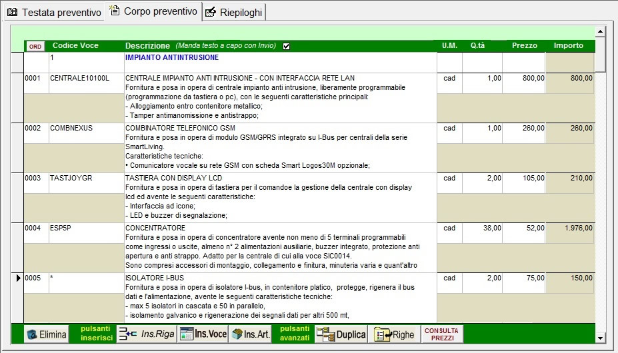Click the TASTIERA CON DISPLAY LCD description
Viewport: 618px width, 353px height.
point(280,197)
